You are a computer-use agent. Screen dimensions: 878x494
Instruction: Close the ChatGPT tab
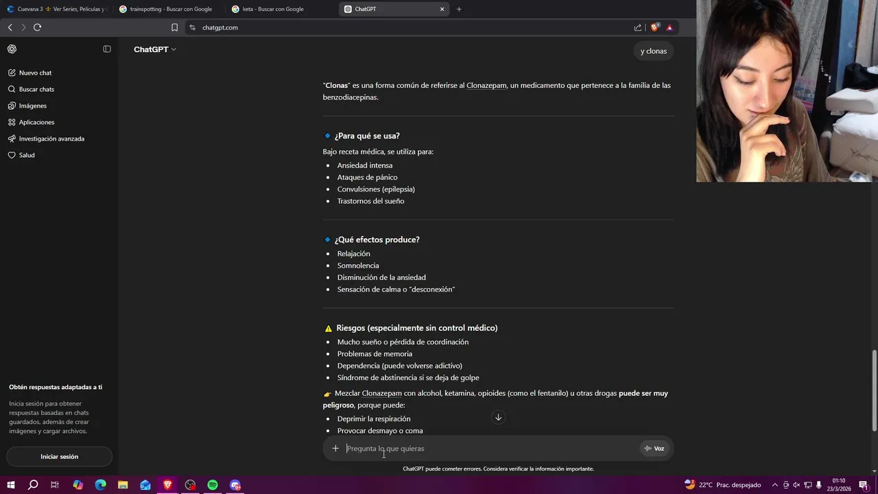click(442, 9)
